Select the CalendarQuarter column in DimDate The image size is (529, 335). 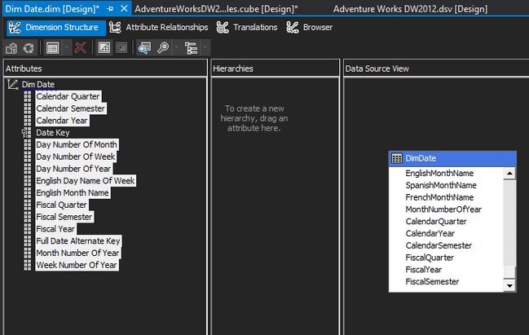[x=436, y=222]
